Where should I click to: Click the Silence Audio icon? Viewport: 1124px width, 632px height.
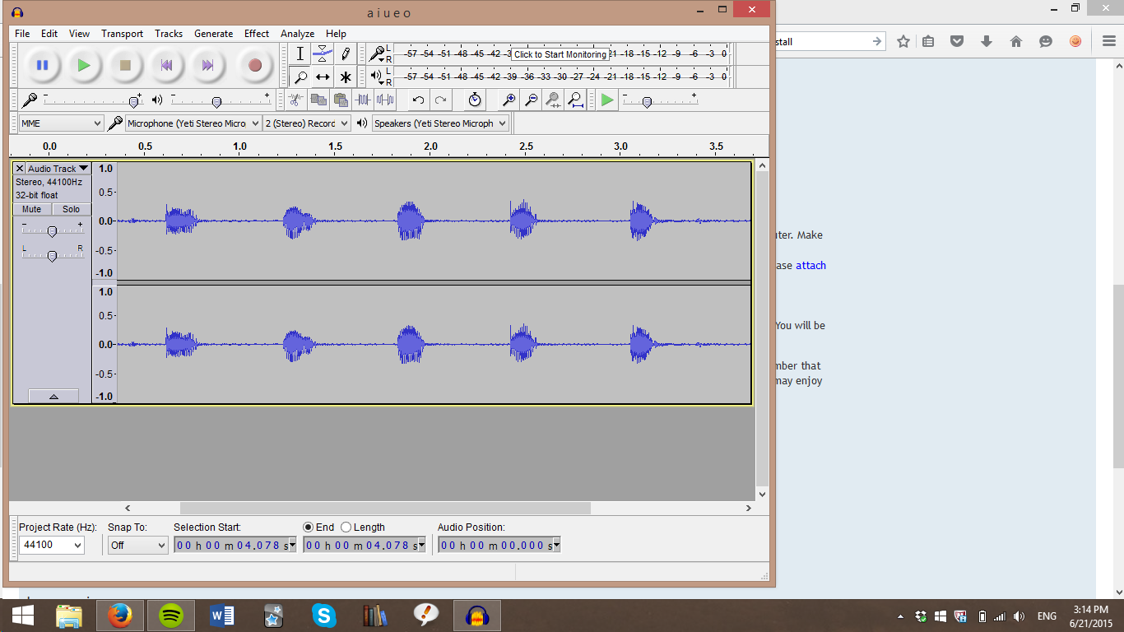pyautogui.click(x=384, y=100)
